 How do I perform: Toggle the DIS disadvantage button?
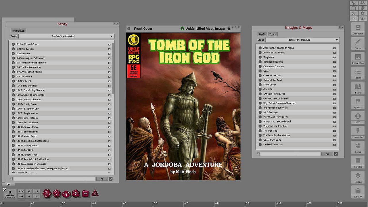click(x=21, y=196)
